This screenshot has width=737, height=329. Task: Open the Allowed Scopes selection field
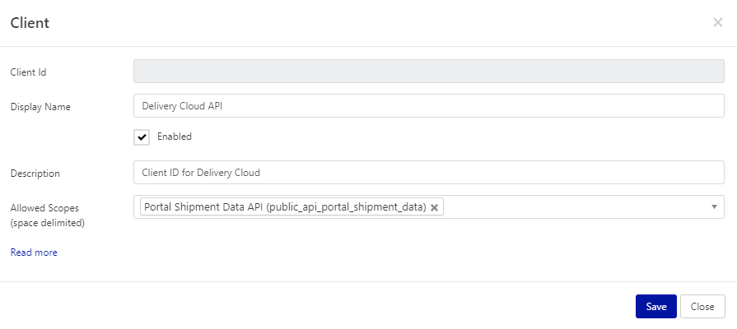click(576, 207)
